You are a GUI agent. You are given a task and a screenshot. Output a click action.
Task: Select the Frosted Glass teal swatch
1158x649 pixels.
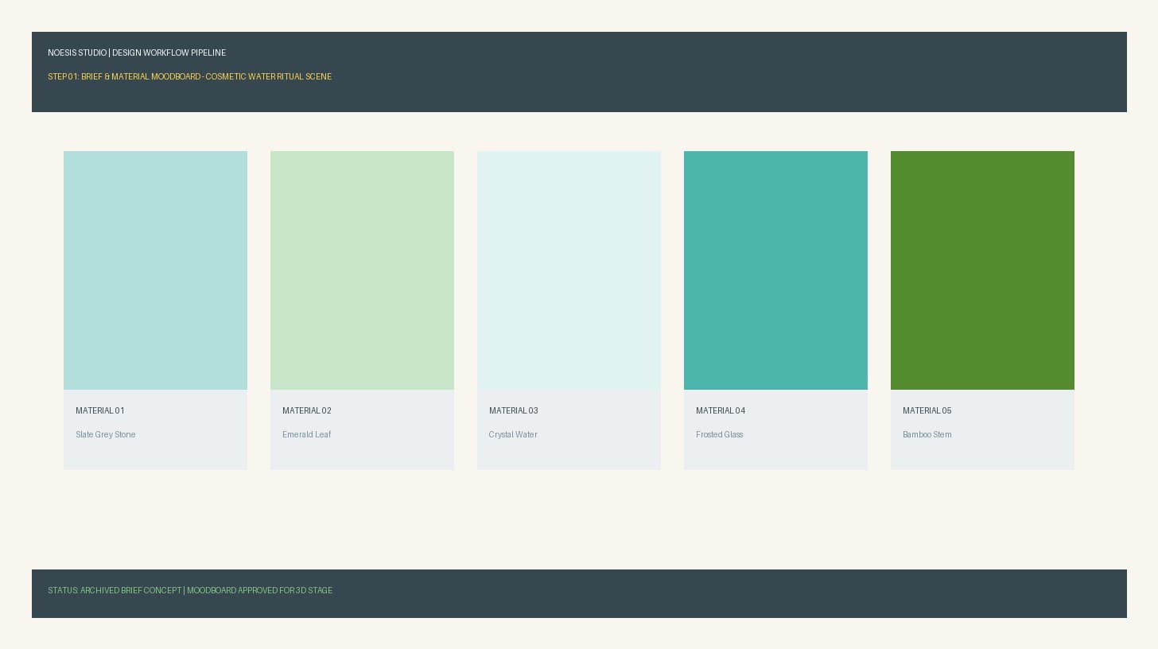(x=775, y=270)
